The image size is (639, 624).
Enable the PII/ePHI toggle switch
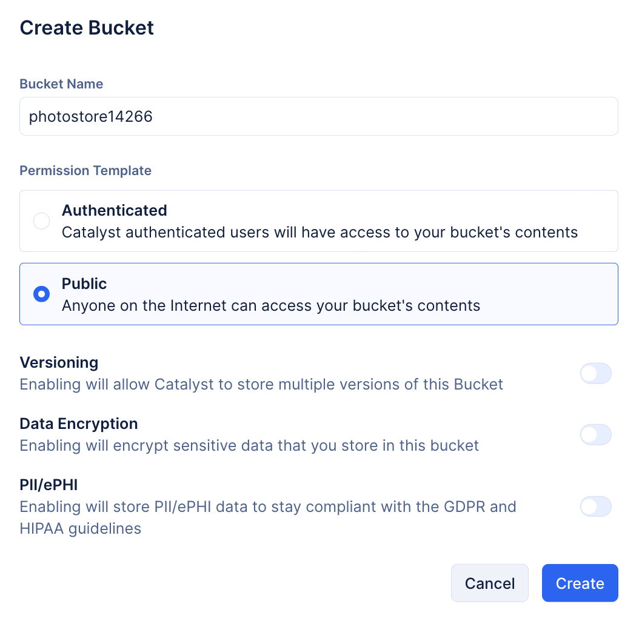(595, 506)
